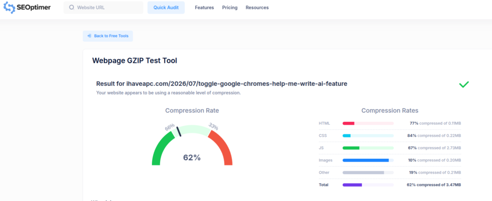
Task: Click the JS compression progress bar
Action: click(368, 148)
